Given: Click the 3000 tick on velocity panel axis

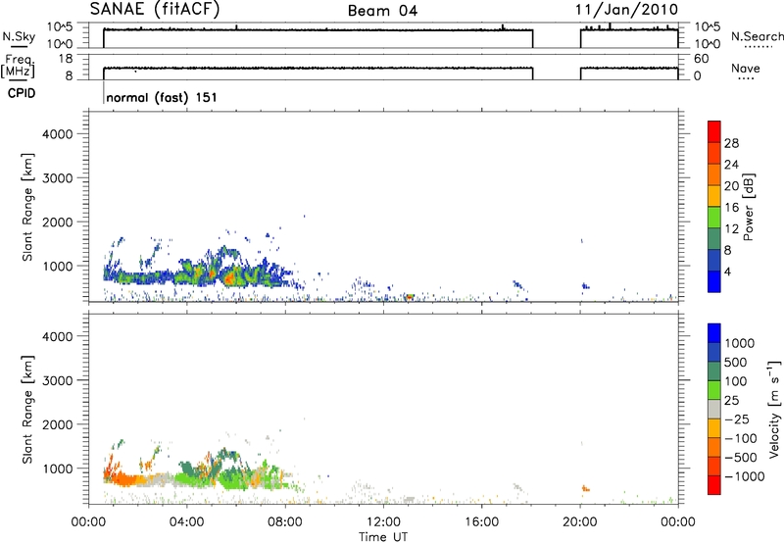Looking at the screenshot, I should point(58,380).
